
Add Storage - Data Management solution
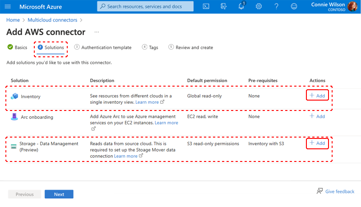click(317, 143)
